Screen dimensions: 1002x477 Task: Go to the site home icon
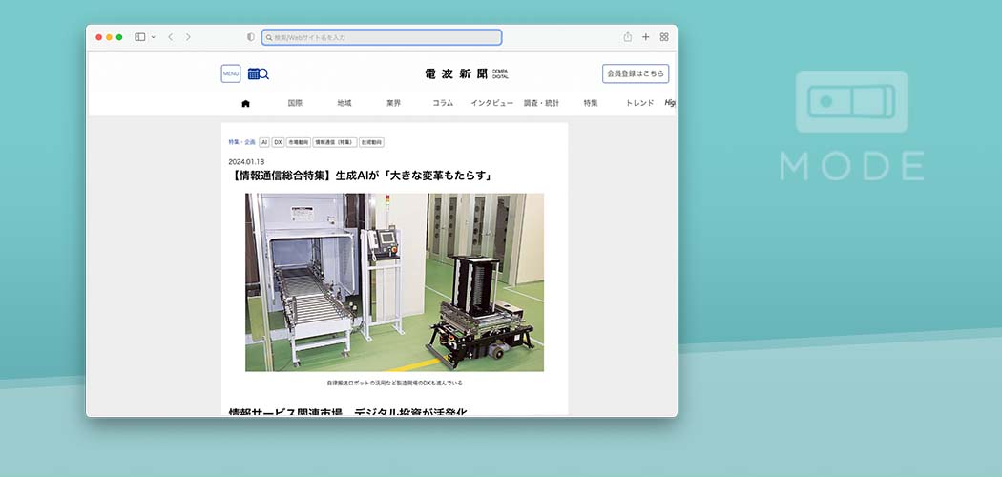[x=245, y=103]
